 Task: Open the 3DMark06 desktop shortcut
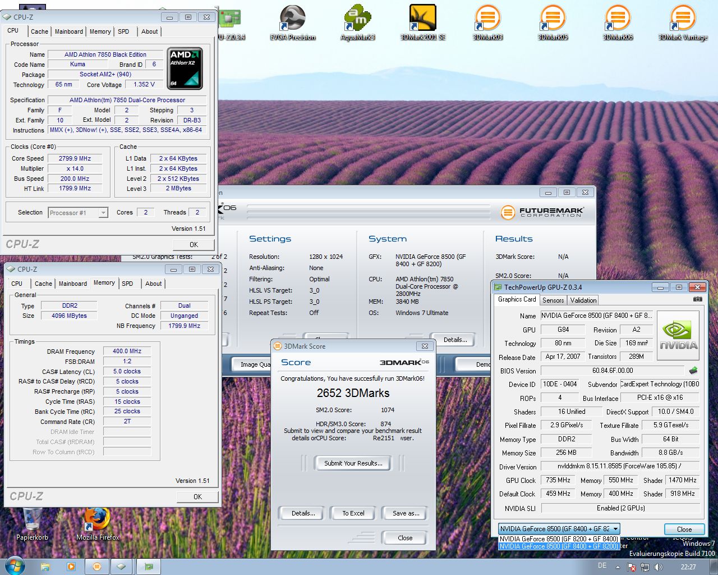tap(618, 23)
